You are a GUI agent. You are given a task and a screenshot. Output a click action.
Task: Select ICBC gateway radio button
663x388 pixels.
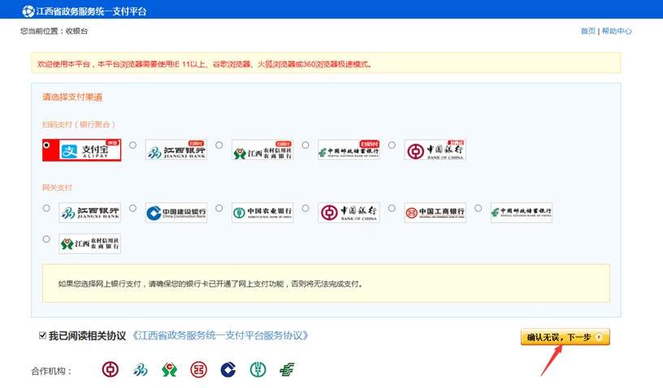pyautogui.click(x=392, y=208)
